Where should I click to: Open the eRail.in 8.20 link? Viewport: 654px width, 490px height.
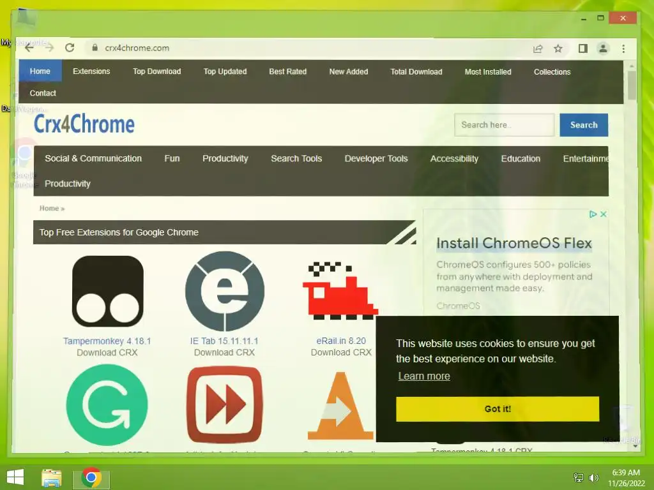tap(341, 341)
